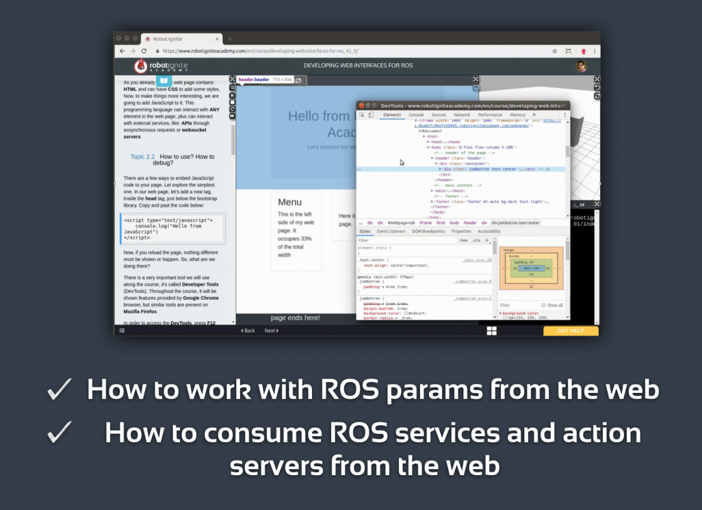The height and width of the screenshot is (510, 702).
Task: Click the GET HELP button
Action: click(571, 331)
